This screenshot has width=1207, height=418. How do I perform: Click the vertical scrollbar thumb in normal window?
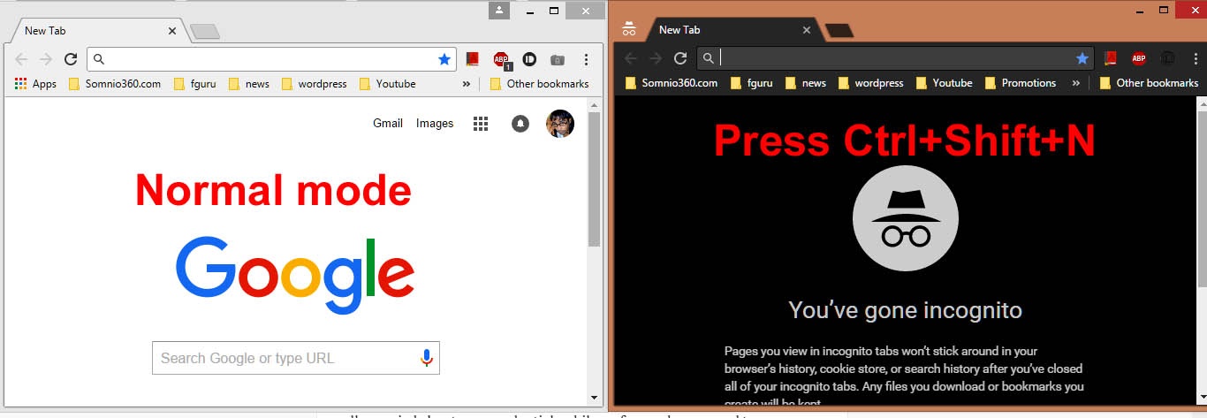pos(595,179)
